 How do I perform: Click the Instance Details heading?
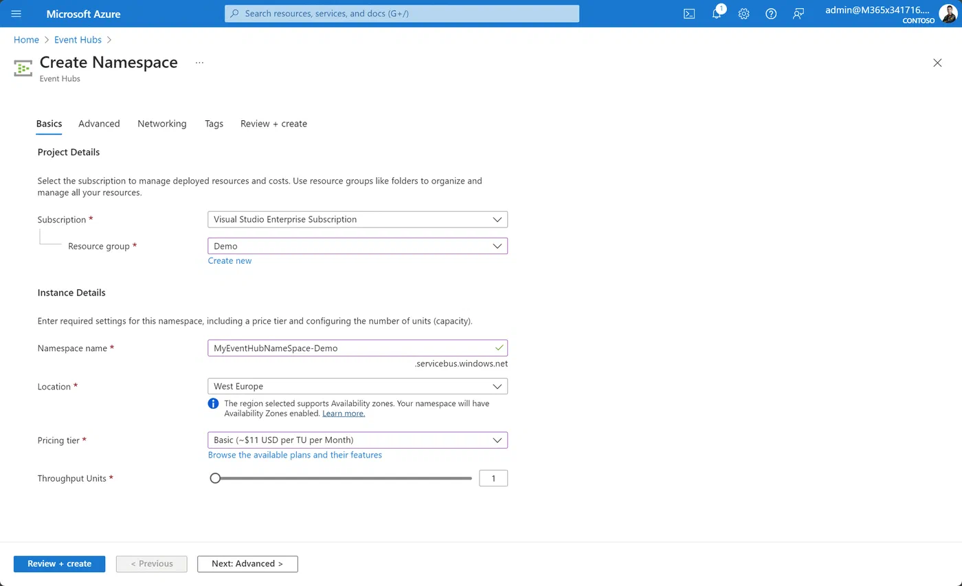[x=71, y=293]
